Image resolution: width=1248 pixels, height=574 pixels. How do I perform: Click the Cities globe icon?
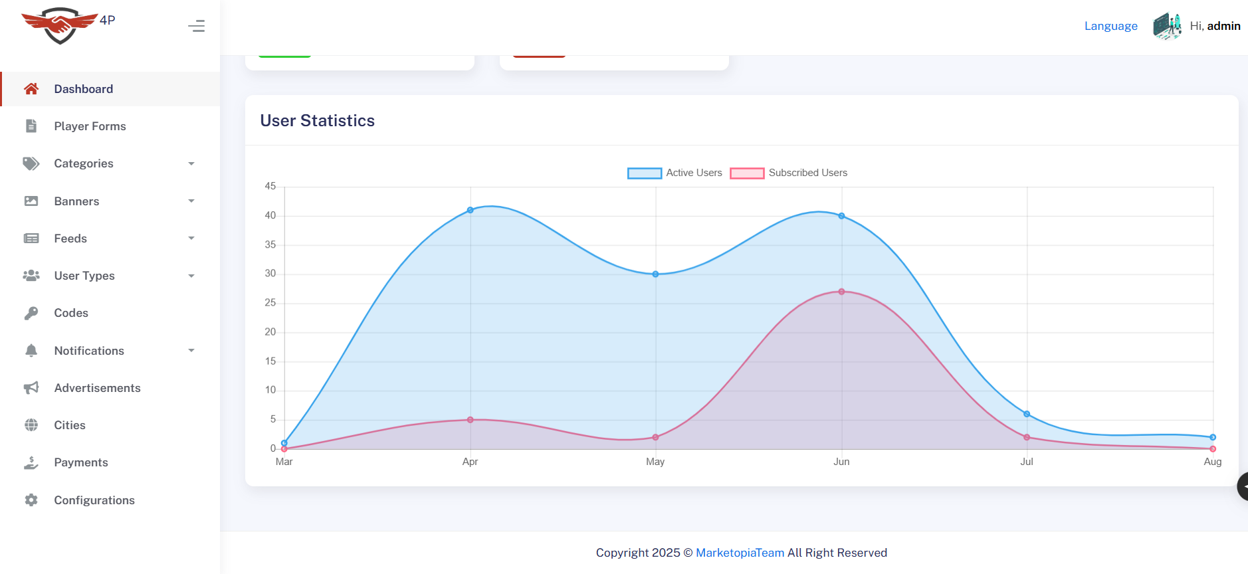click(x=31, y=425)
